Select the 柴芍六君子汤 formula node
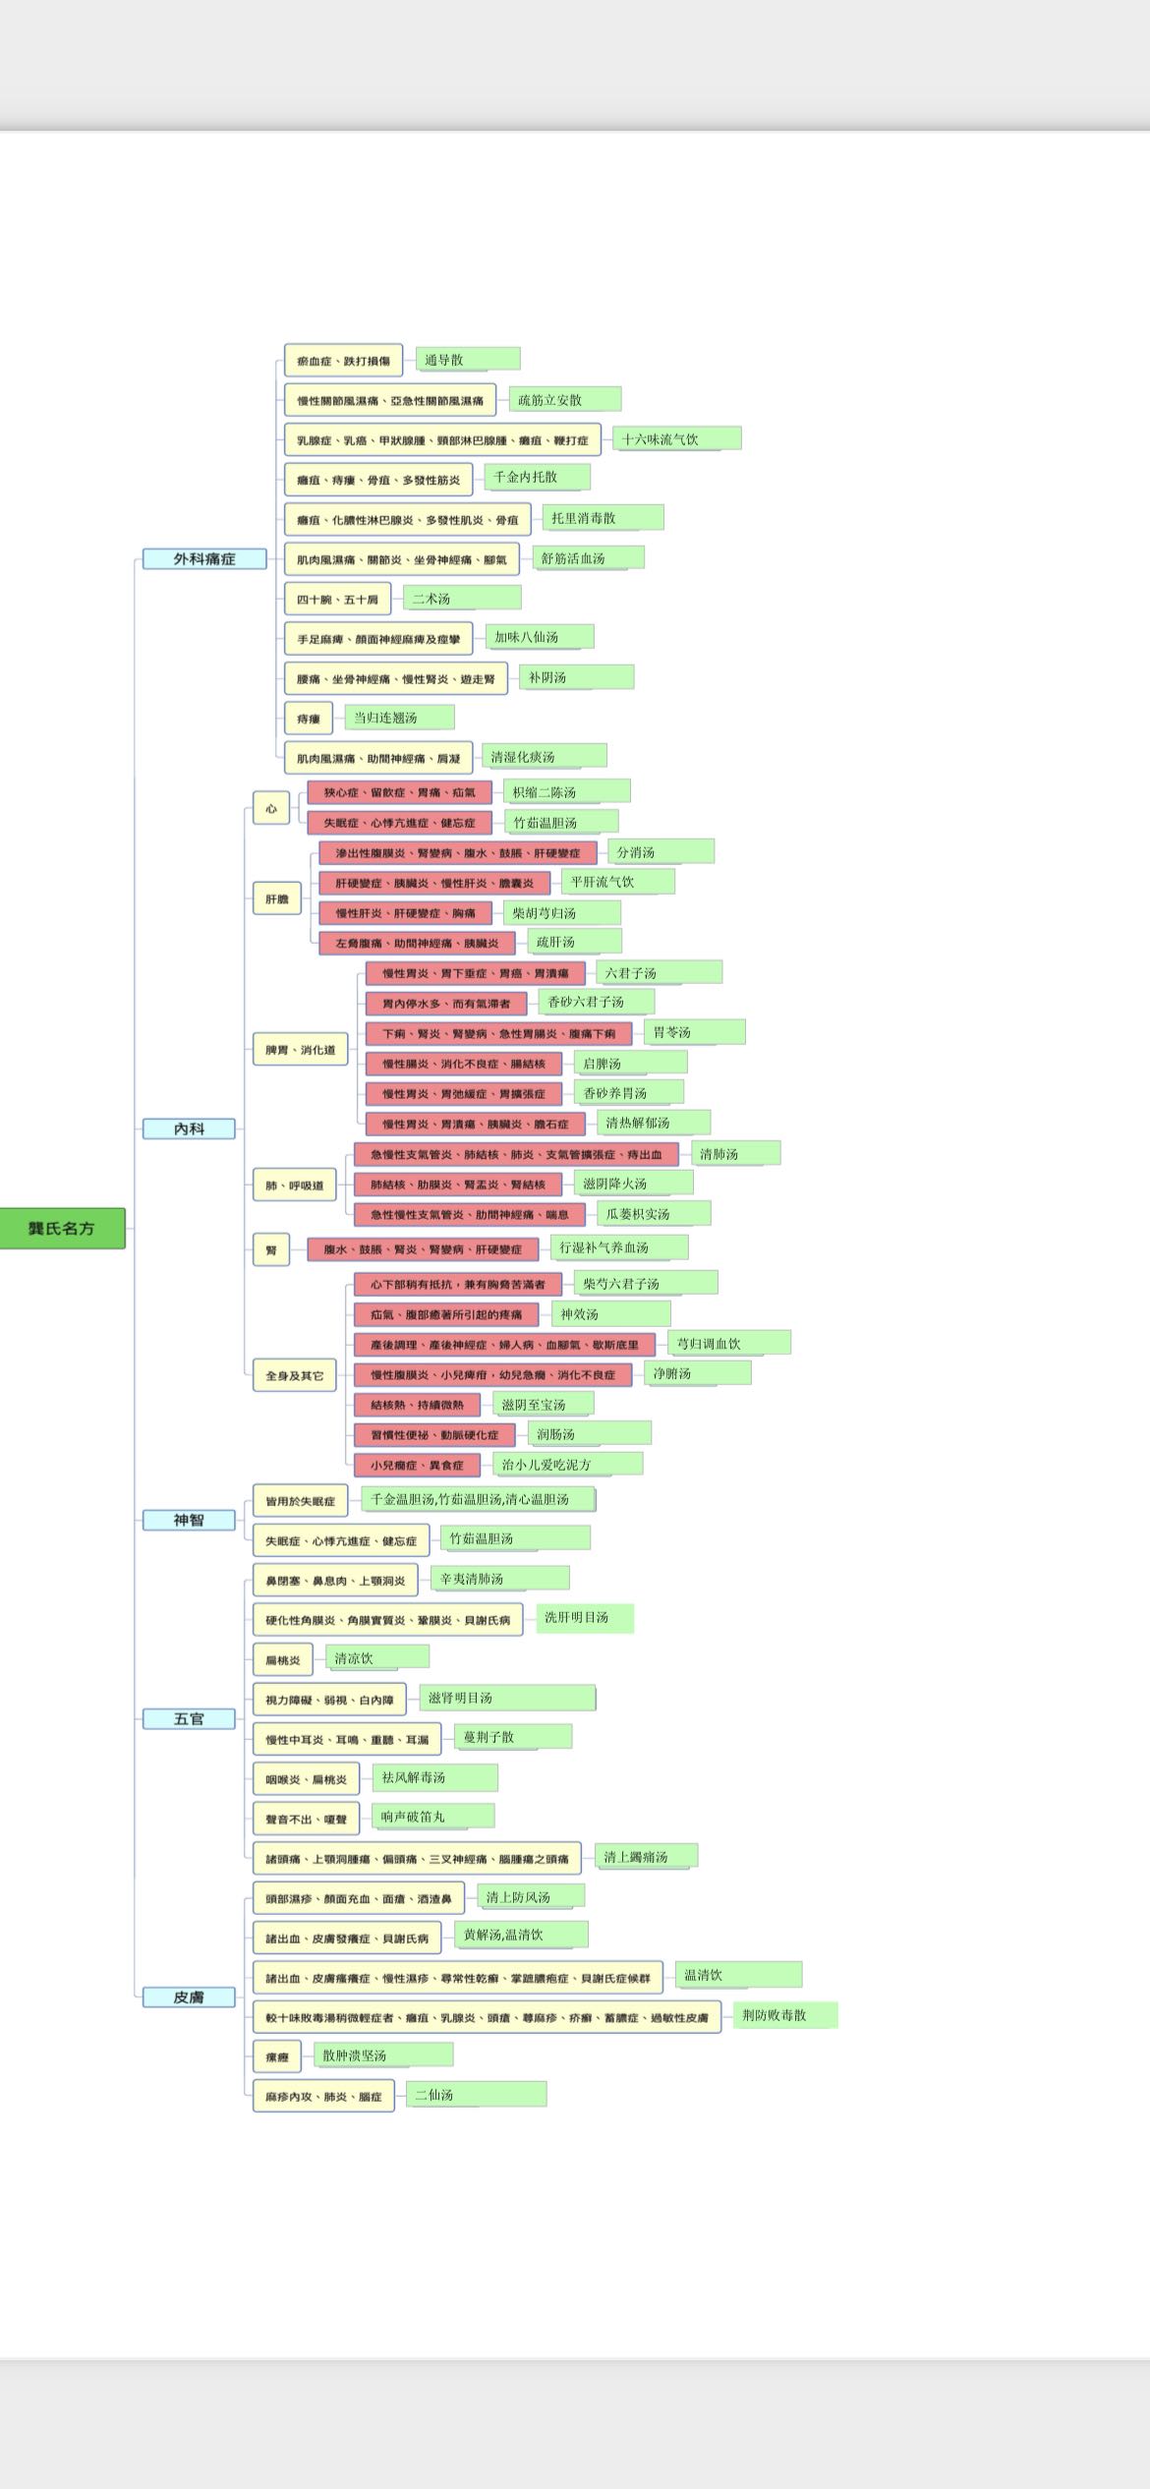The image size is (1150, 2489). click(646, 1283)
